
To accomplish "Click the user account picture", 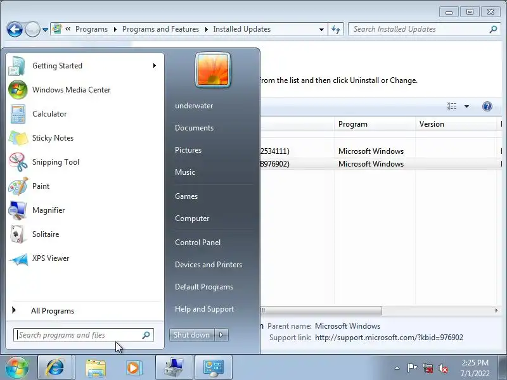I will [x=213, y=70].
